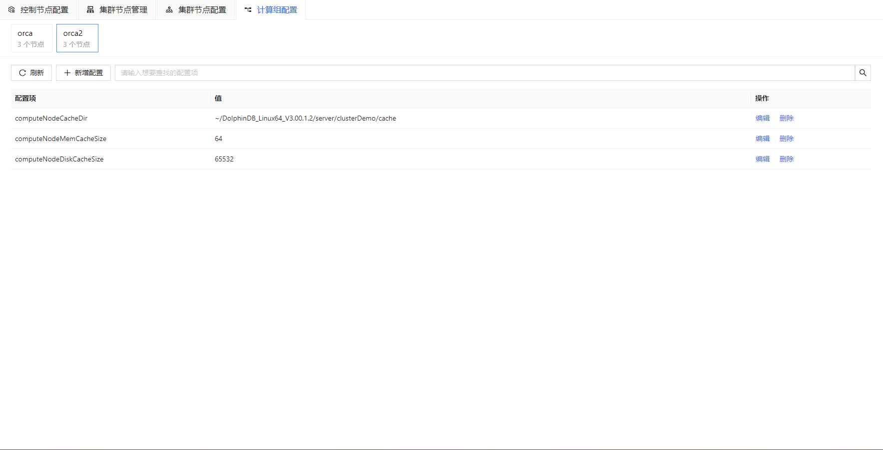Click the magnifier search icon button
The image size is (883, 450).
[863, 73]
